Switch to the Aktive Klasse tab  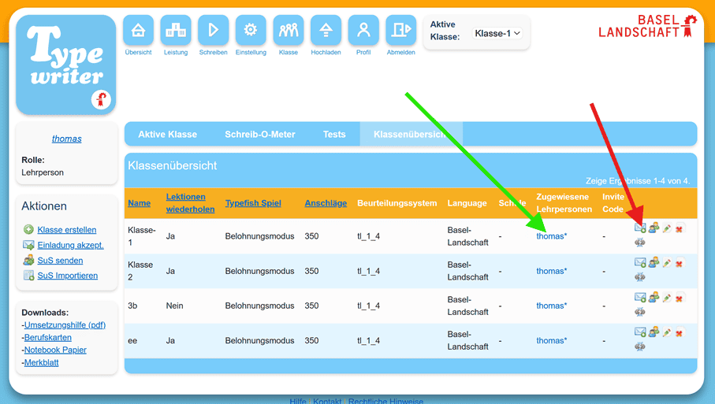tap(167, 135)
